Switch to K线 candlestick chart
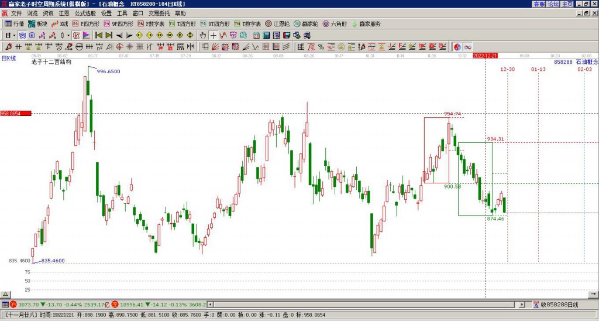Image resolution: width=599 pixels, height=321 pixels. tap(60, 23)
